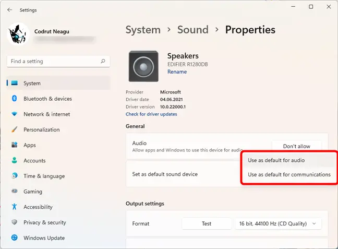The height and width of the screenshot is (249, 338).
Task: Click driver date 04.06.2021 value
Action: tap(172, 100)
